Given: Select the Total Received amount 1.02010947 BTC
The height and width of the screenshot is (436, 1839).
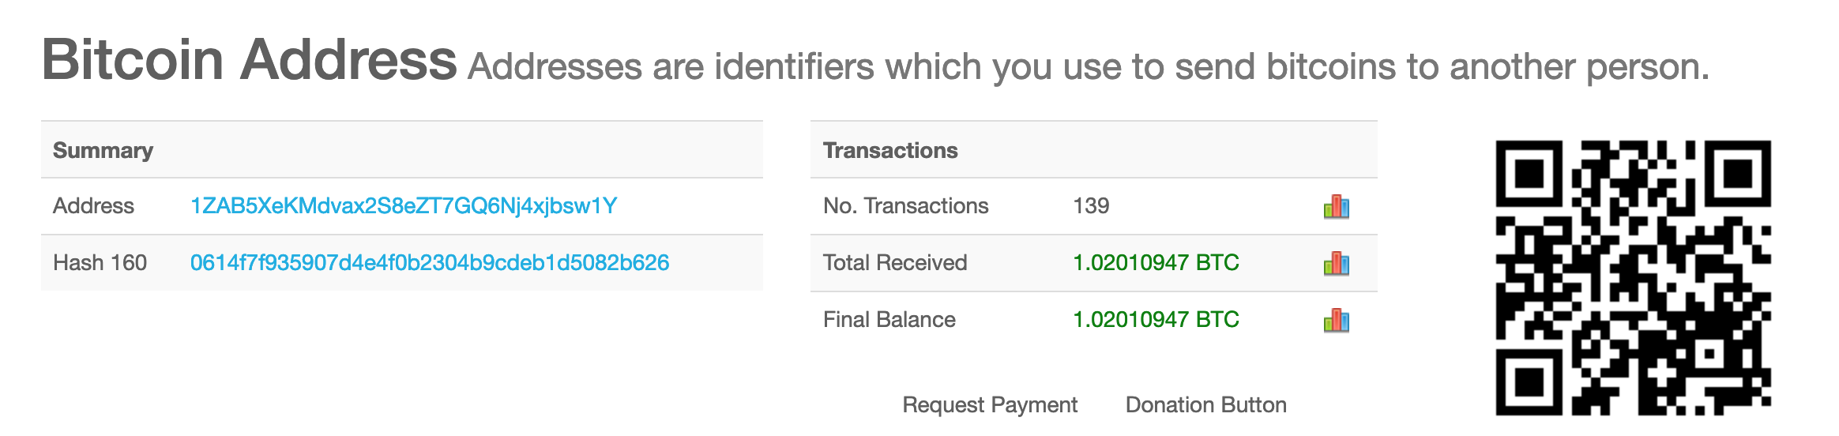Looking at the screenshot, I should (x=1156, y=263).
